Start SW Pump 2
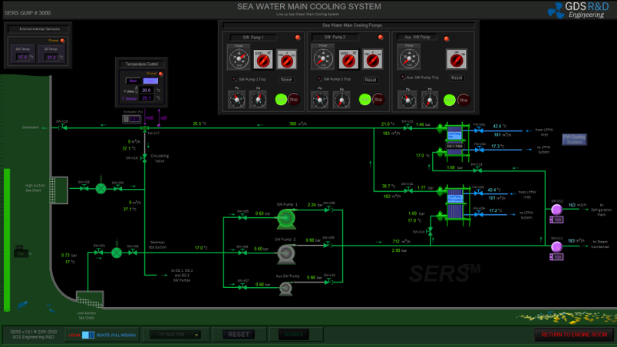 click(365, 100)
